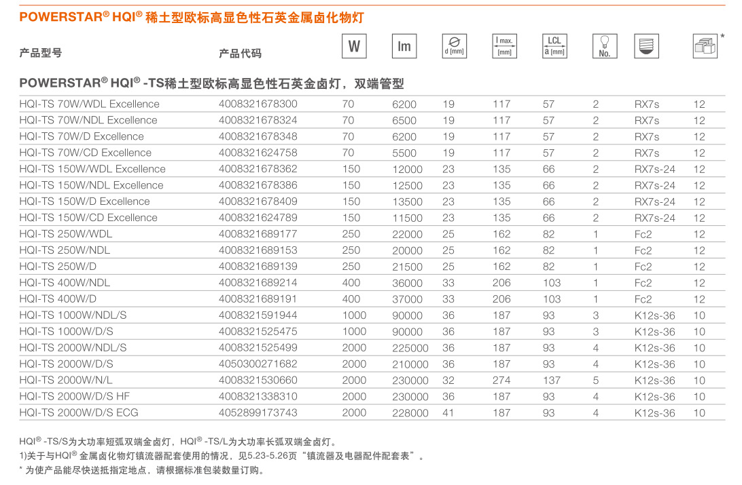This screenshot has height=485, width=742.
Task: Select HQI-TS 2000W/D/S HF model name
Action: (x=75, y=396)
